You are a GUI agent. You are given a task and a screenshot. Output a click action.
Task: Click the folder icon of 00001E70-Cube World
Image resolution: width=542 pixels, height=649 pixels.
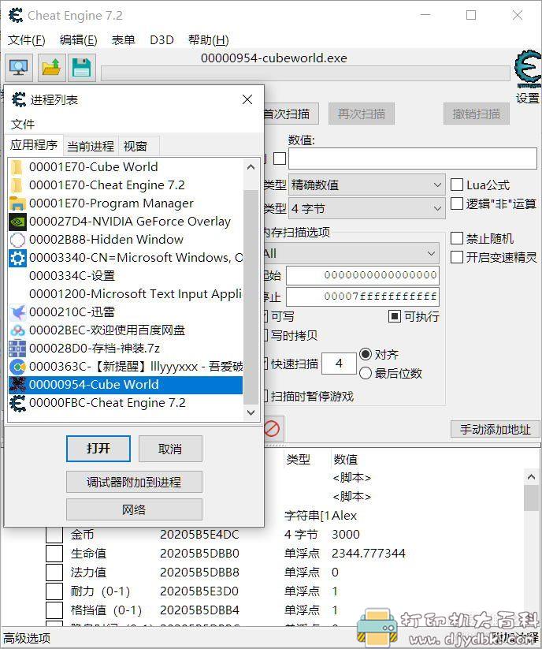[x=17, y=167]
